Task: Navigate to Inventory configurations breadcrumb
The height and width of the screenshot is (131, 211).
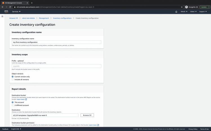Action: (62, 18)
